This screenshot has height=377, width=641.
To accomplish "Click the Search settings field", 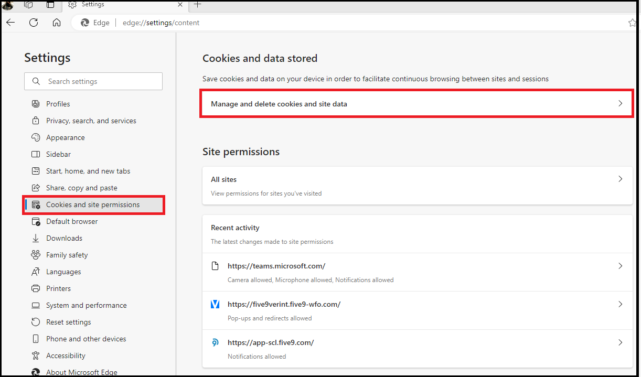I will point(93,81).
